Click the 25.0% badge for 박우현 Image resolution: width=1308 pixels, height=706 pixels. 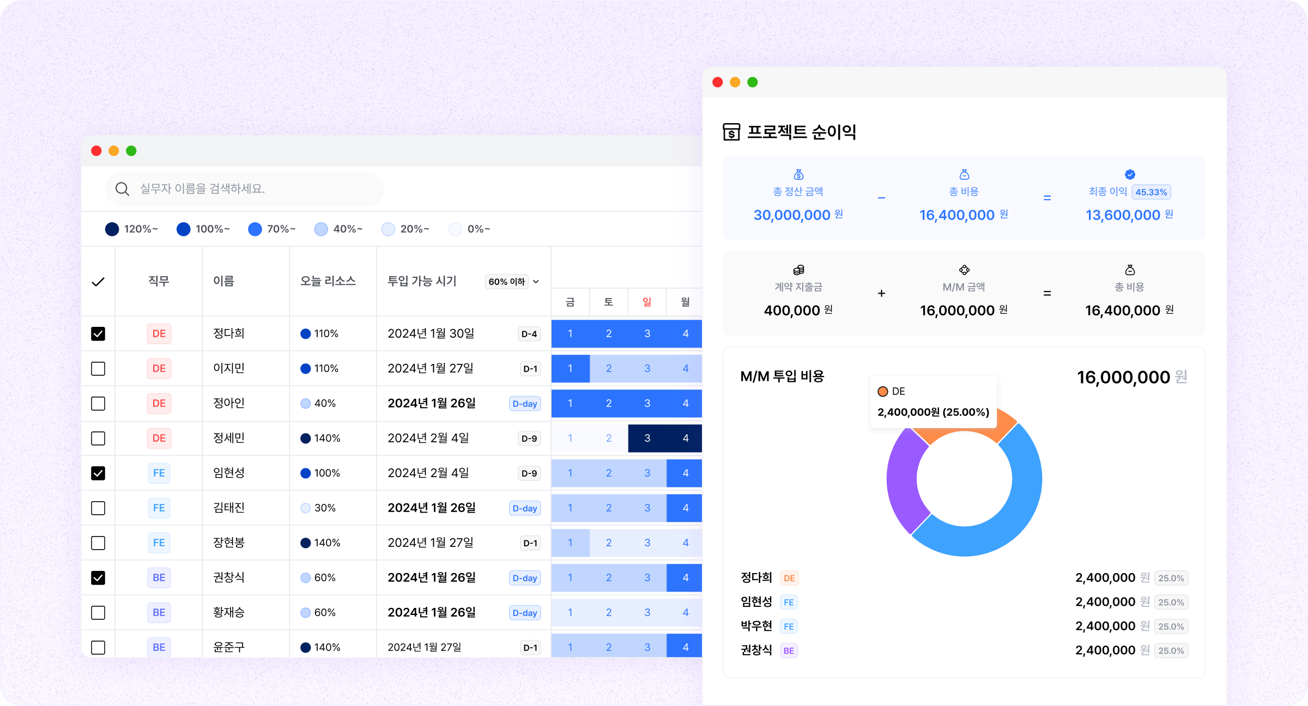tap(1171, 626)
